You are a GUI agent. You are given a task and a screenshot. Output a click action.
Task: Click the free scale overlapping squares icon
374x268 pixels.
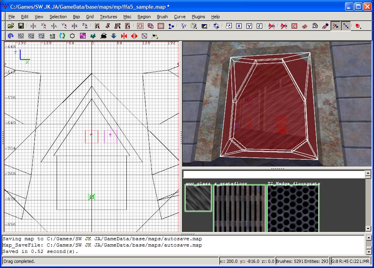point(229,26)
